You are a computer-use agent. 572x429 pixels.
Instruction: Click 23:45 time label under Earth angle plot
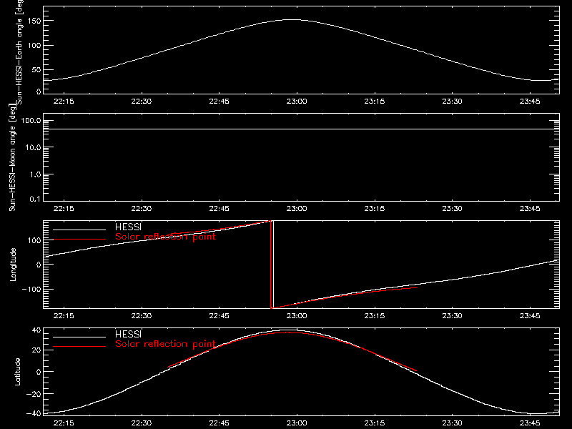[x=530, y=101]
